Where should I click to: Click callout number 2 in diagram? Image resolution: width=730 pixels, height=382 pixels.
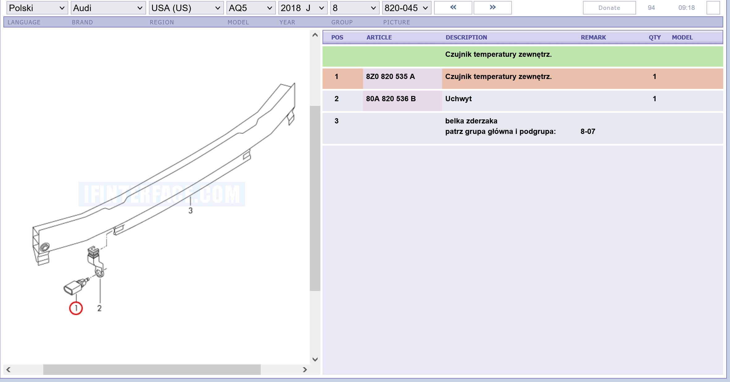click(99, 308)
